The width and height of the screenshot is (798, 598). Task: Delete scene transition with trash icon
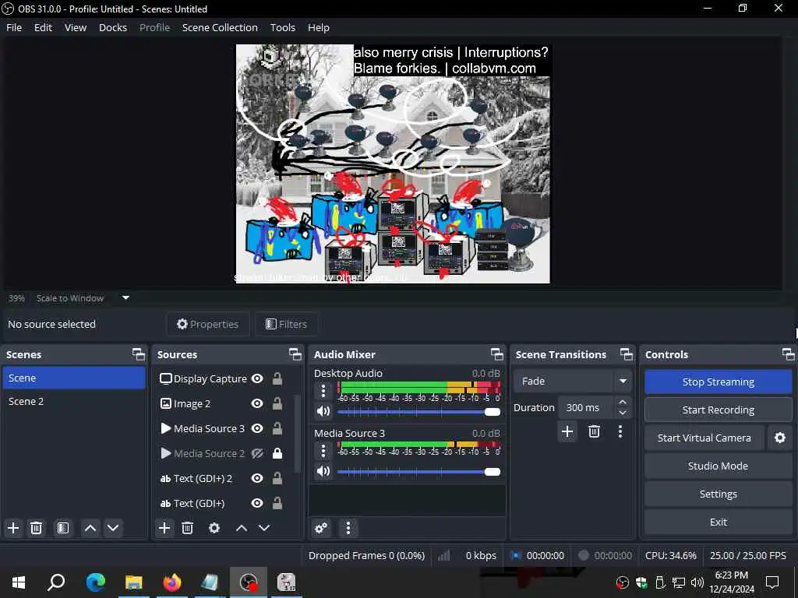(x=594, y=431)
